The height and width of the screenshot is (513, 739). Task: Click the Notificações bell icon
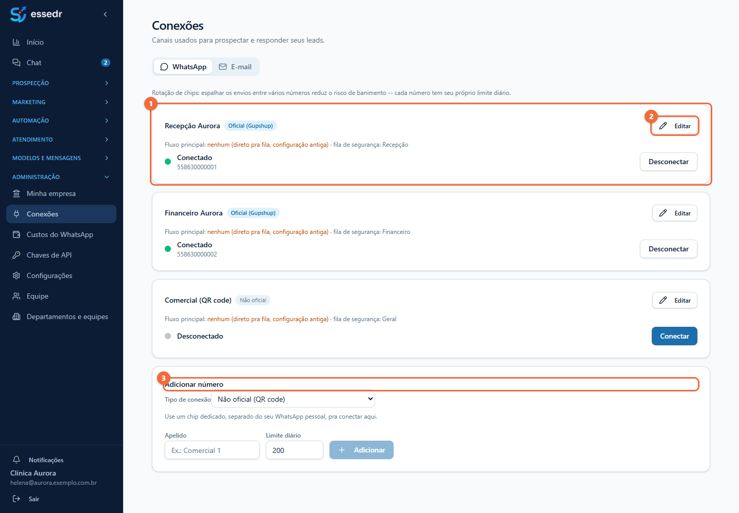(16, 460)
